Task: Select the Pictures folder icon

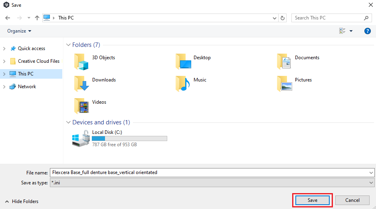Action: pos(285,83)
